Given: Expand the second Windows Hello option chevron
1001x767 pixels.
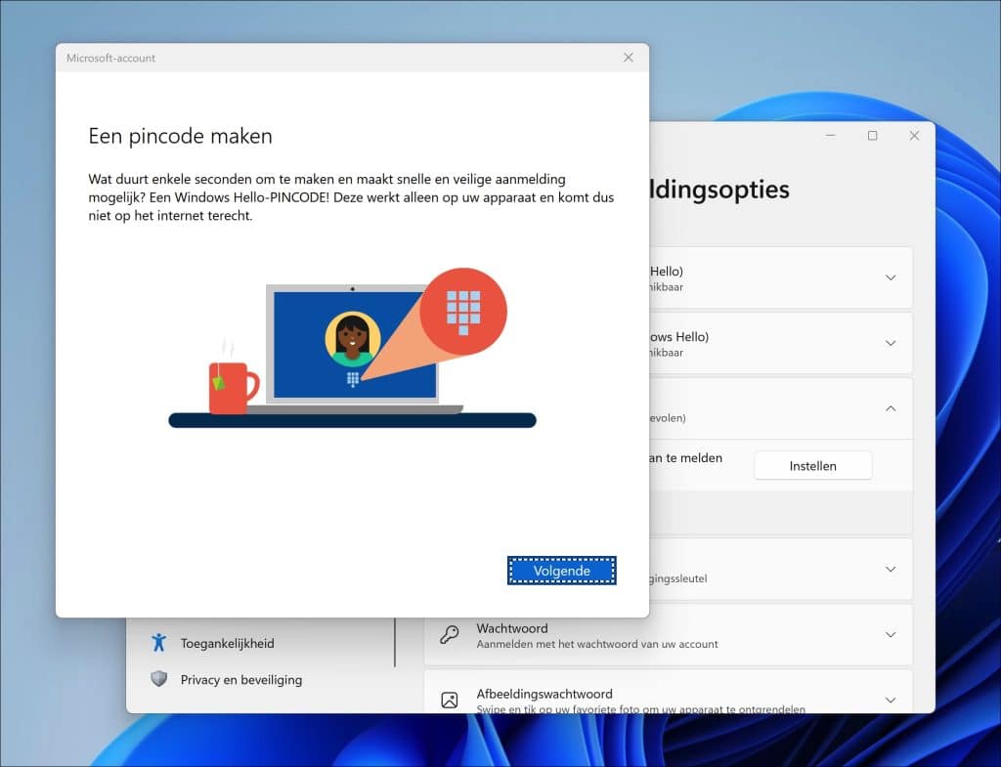Looking at the screenshot, I should (x=891, y=343).
